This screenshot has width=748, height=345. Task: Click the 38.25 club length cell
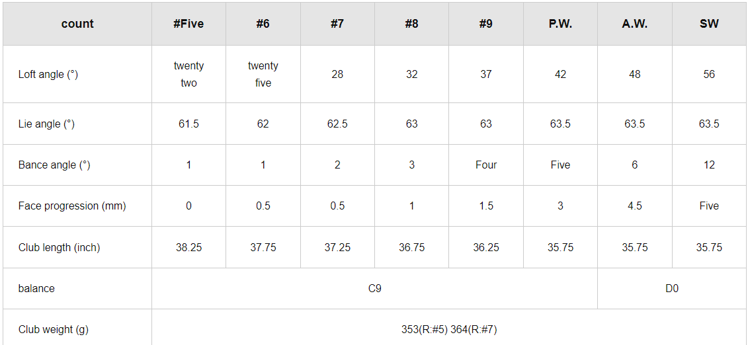click(x=188, y=248)
